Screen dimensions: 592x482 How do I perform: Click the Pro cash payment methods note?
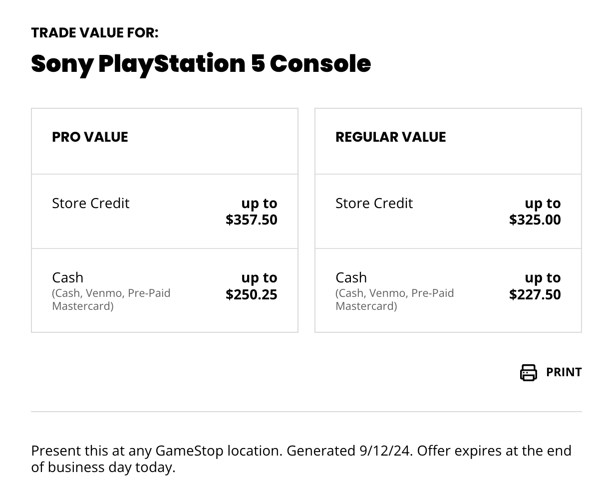click(111, 300)
